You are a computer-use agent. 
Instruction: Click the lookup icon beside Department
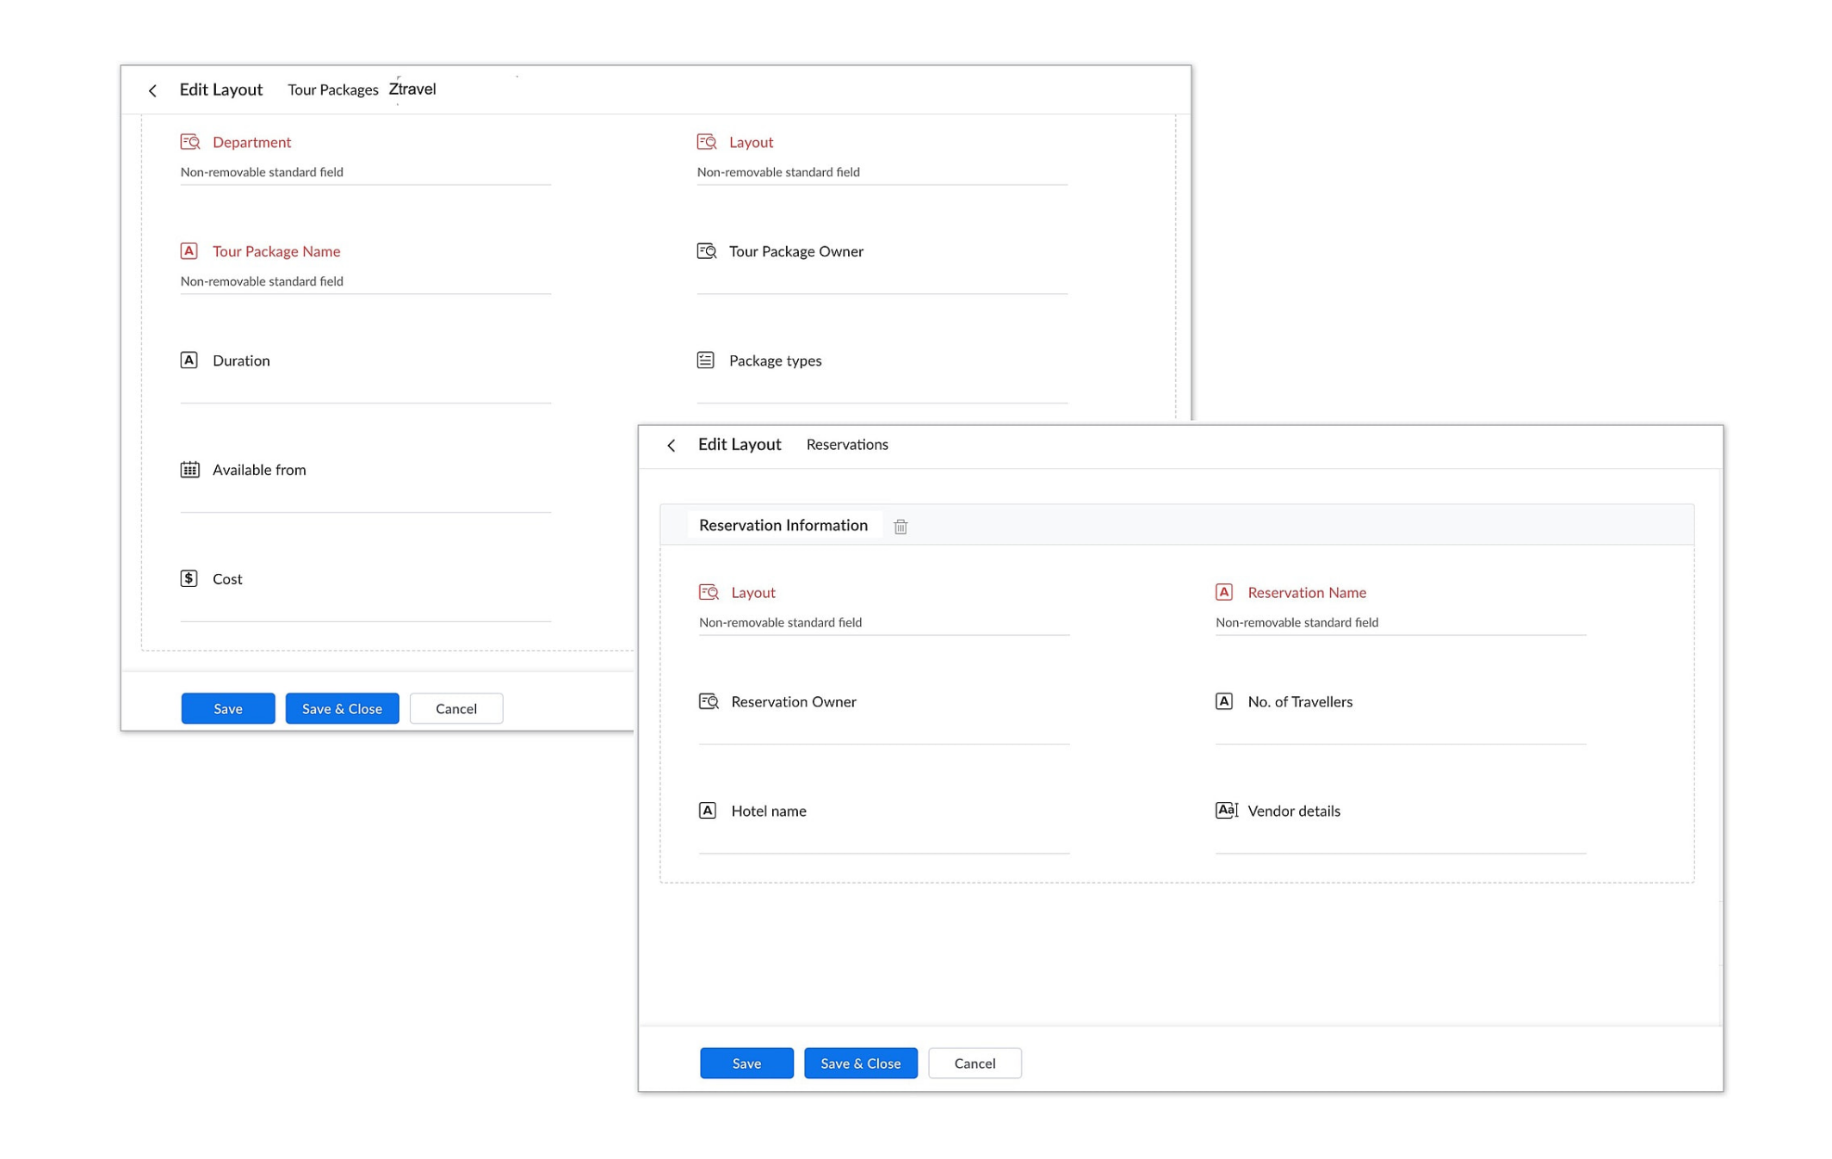tap(189, 141)
